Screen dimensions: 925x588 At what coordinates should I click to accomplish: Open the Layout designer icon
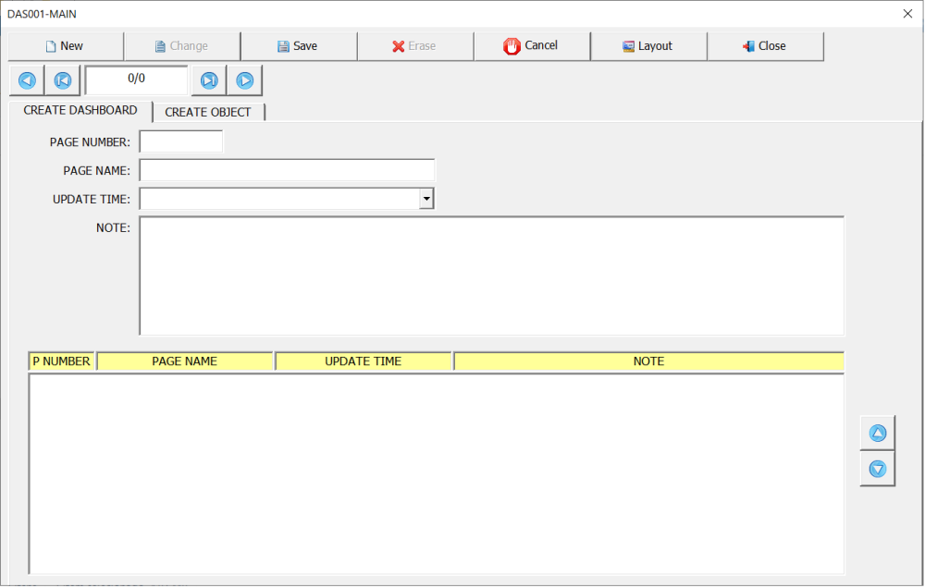(x=627, y=45)
